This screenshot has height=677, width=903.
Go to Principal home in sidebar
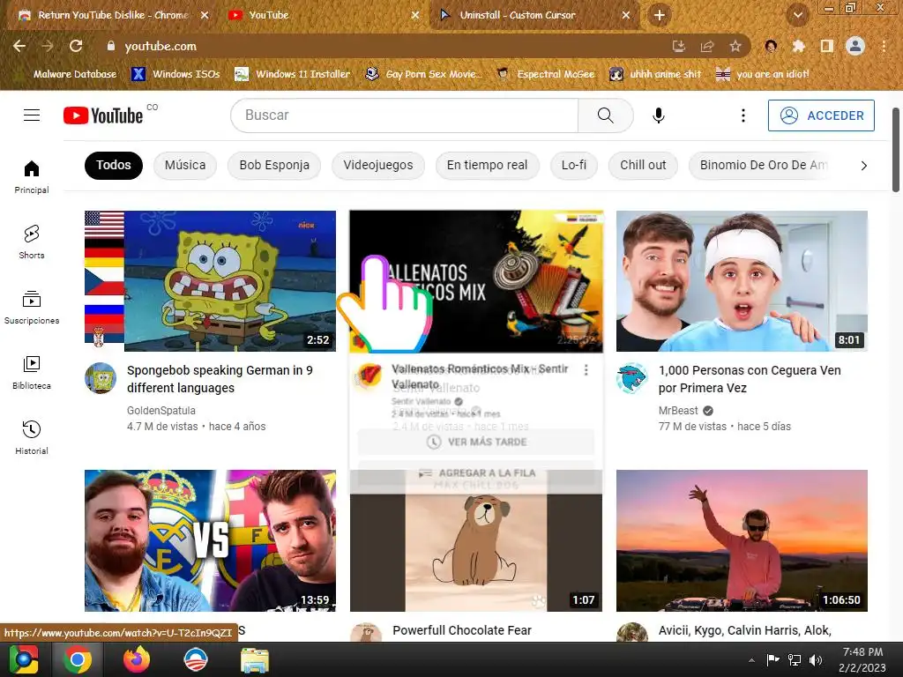[x=32, y=176]
